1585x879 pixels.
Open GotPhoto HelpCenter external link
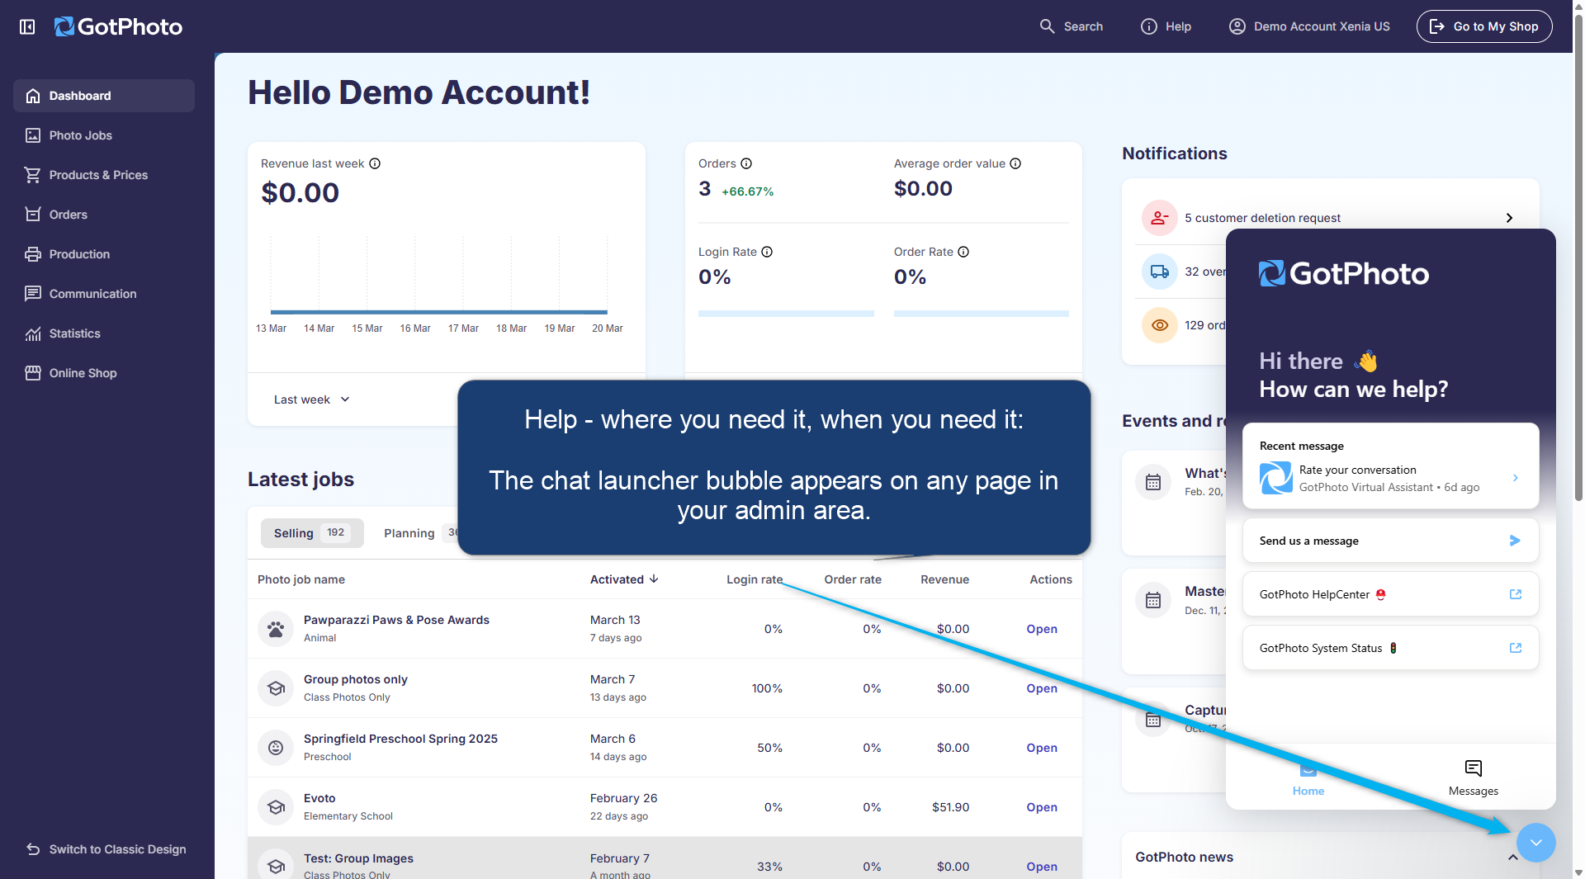click(x=1390, y=594)
